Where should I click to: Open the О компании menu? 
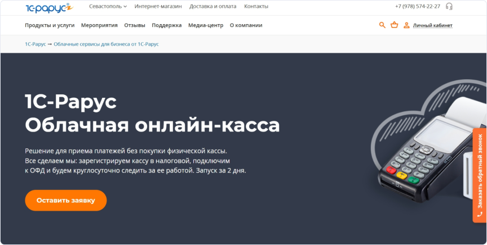(x=246, y=25)
